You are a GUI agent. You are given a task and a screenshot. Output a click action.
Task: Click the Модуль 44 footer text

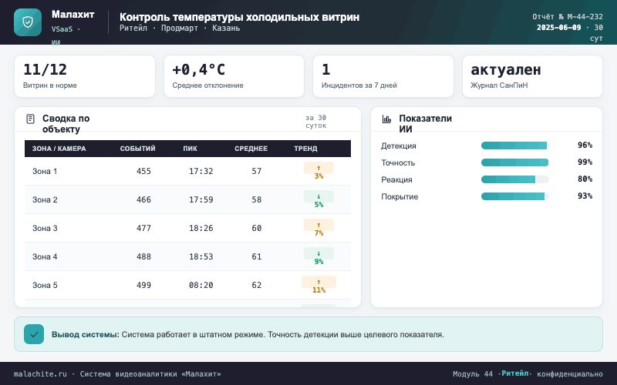tap(473, 374)
